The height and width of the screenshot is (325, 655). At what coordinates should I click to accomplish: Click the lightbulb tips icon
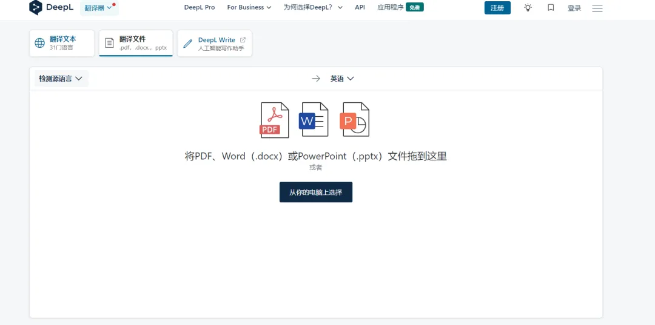point(528,7)
